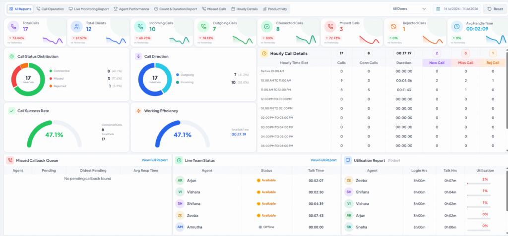The width and height of the screenshot is (508, 236).
Task: Open View Full Report for Missed Callback Queue
Action: 155,160
